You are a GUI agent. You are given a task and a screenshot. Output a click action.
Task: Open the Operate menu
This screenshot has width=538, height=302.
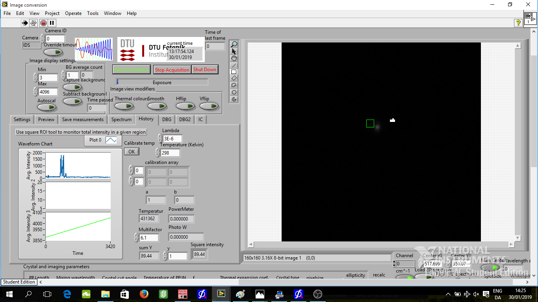(73, 13)
